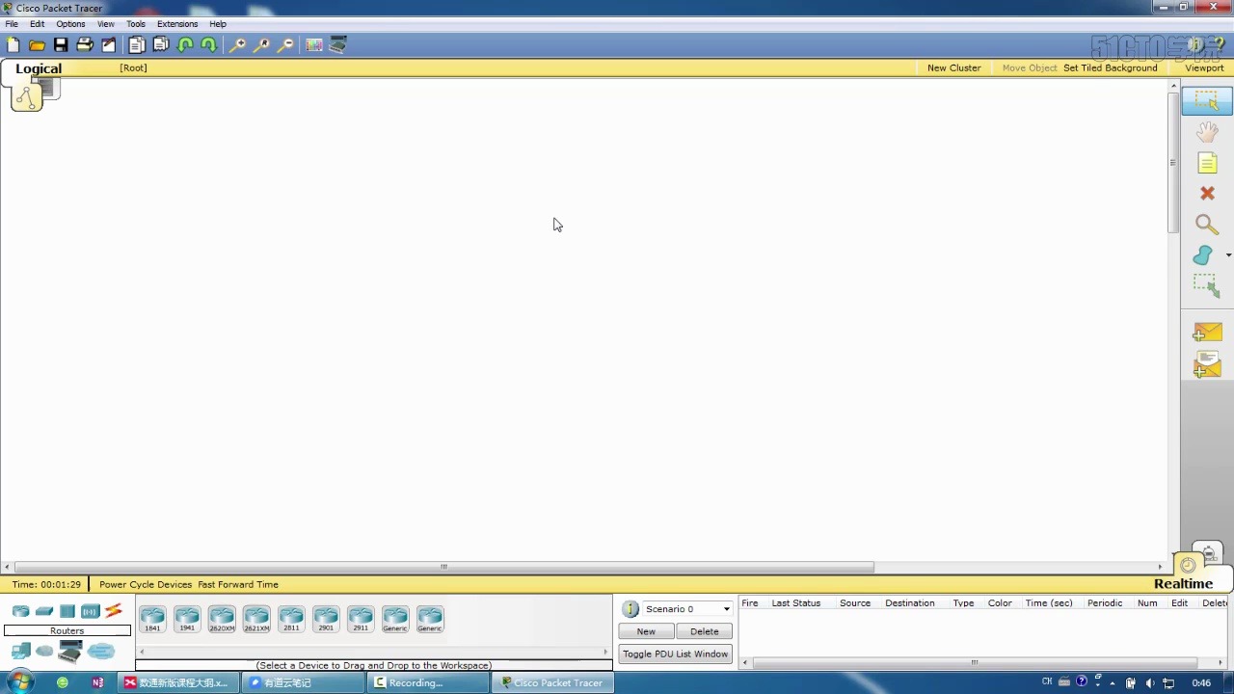Pick the 2901 router device
The width and height of the screenshot is (1234, 694).
[326, 619]
